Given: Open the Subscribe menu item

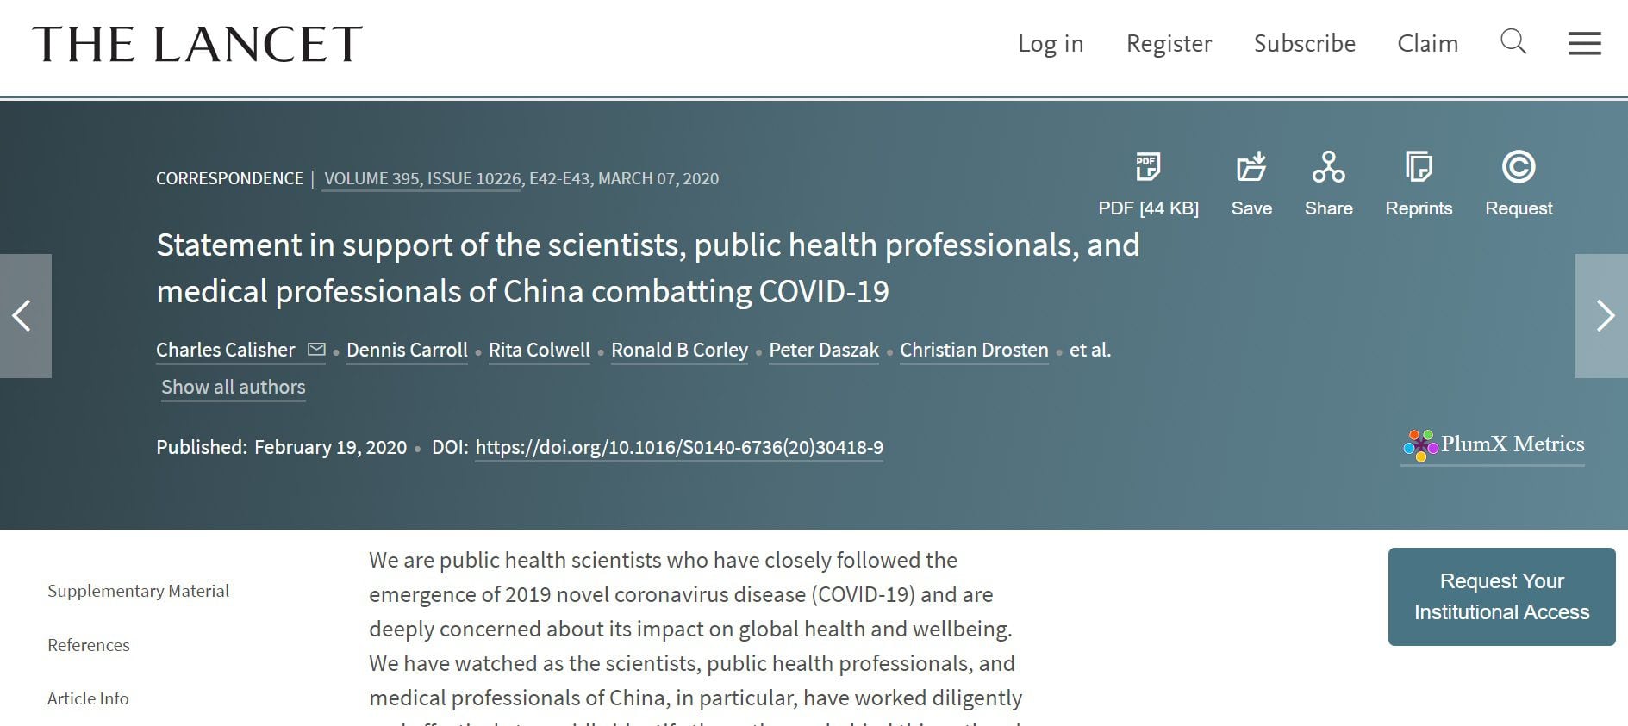Looking at the screenshot, I should pyautogui.click(x=1304, y=43).
